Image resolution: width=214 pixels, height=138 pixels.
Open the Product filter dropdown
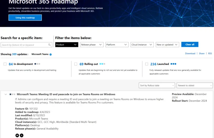click(67, 45)
